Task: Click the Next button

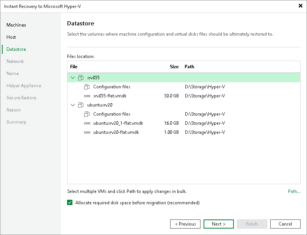Action: [218, 224]
